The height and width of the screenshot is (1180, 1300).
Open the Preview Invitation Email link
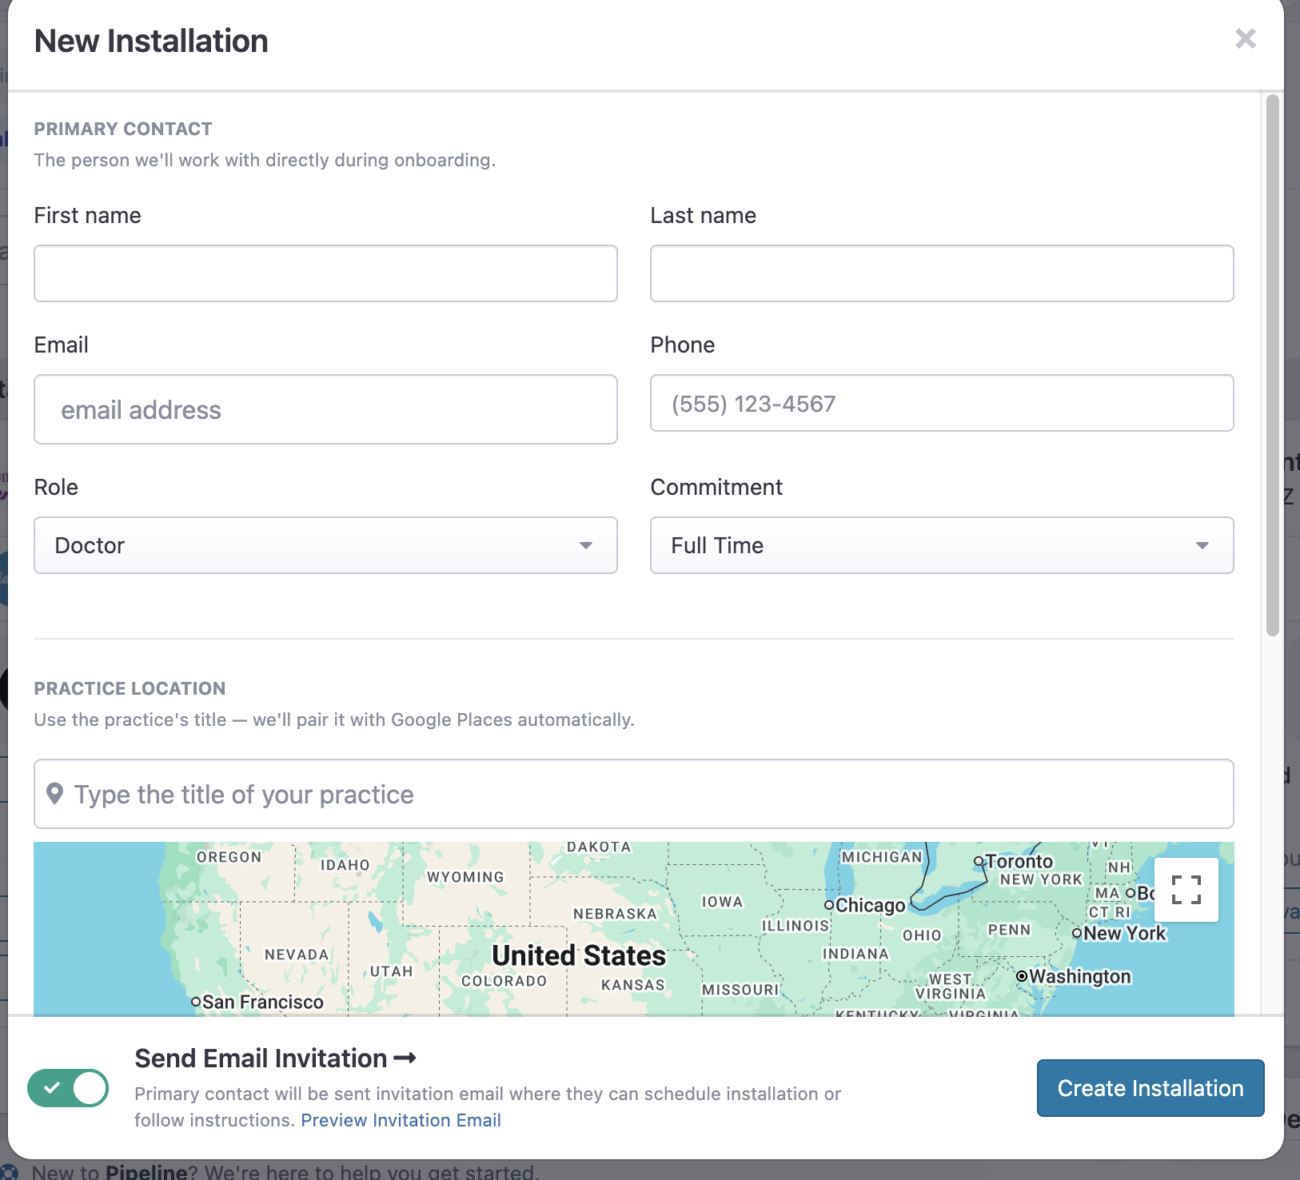pos(401,1120)
